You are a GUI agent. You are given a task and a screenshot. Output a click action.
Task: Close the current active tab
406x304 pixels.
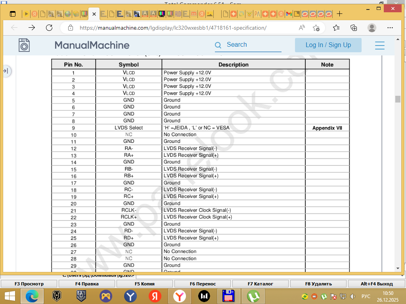[94, 14]
